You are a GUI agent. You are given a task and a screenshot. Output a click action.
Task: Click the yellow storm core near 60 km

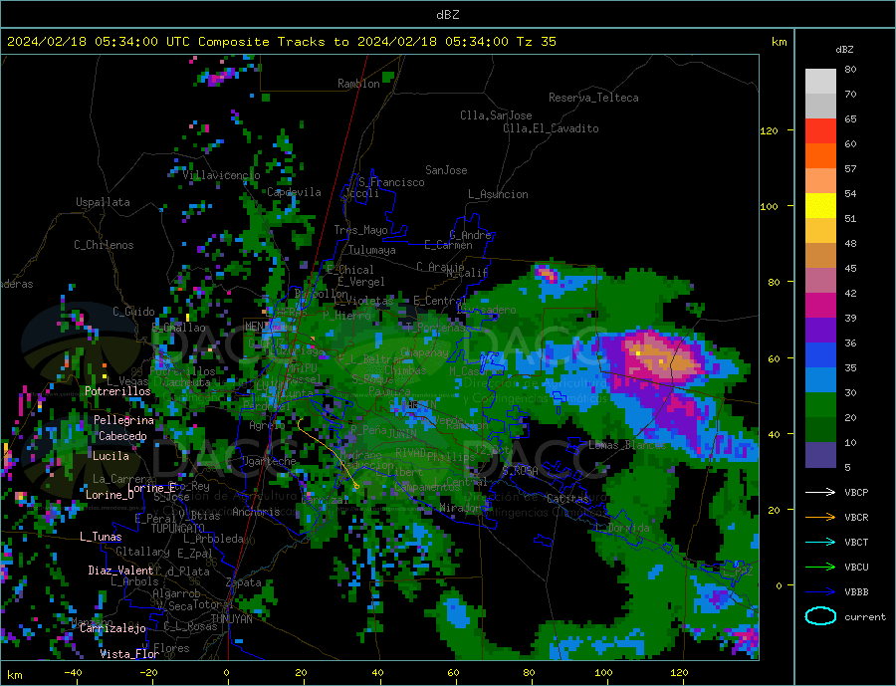(638, 353)
